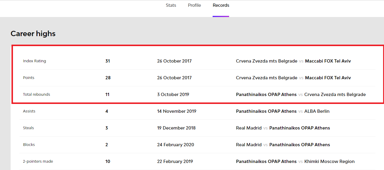
Task: Open Maccabi FOX Tel Aviv in Points row
Action: pos(328,78)
